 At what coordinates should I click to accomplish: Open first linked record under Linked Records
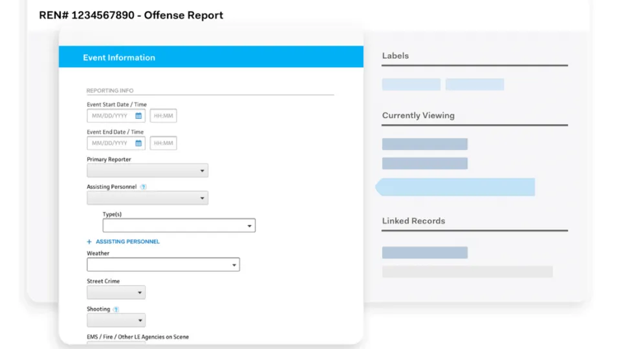point(424,253)
